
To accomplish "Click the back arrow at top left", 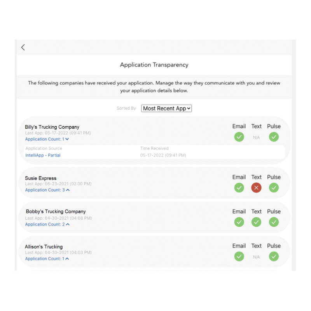I will point(23,47).
